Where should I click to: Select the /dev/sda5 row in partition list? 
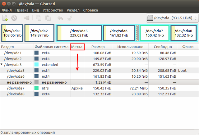click(x=99, y=71)
